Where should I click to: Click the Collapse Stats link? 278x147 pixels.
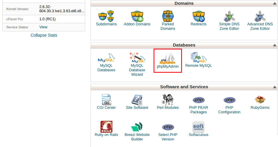[44, 35]
